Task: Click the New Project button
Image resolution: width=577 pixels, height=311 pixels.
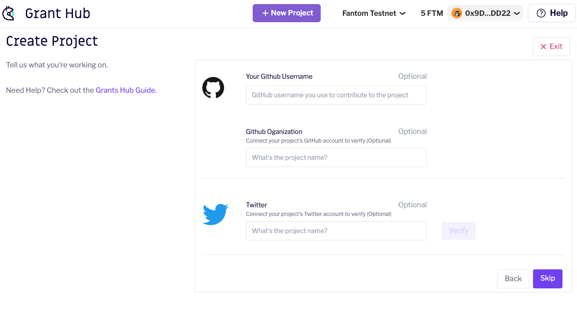Action: click(286, 13)
